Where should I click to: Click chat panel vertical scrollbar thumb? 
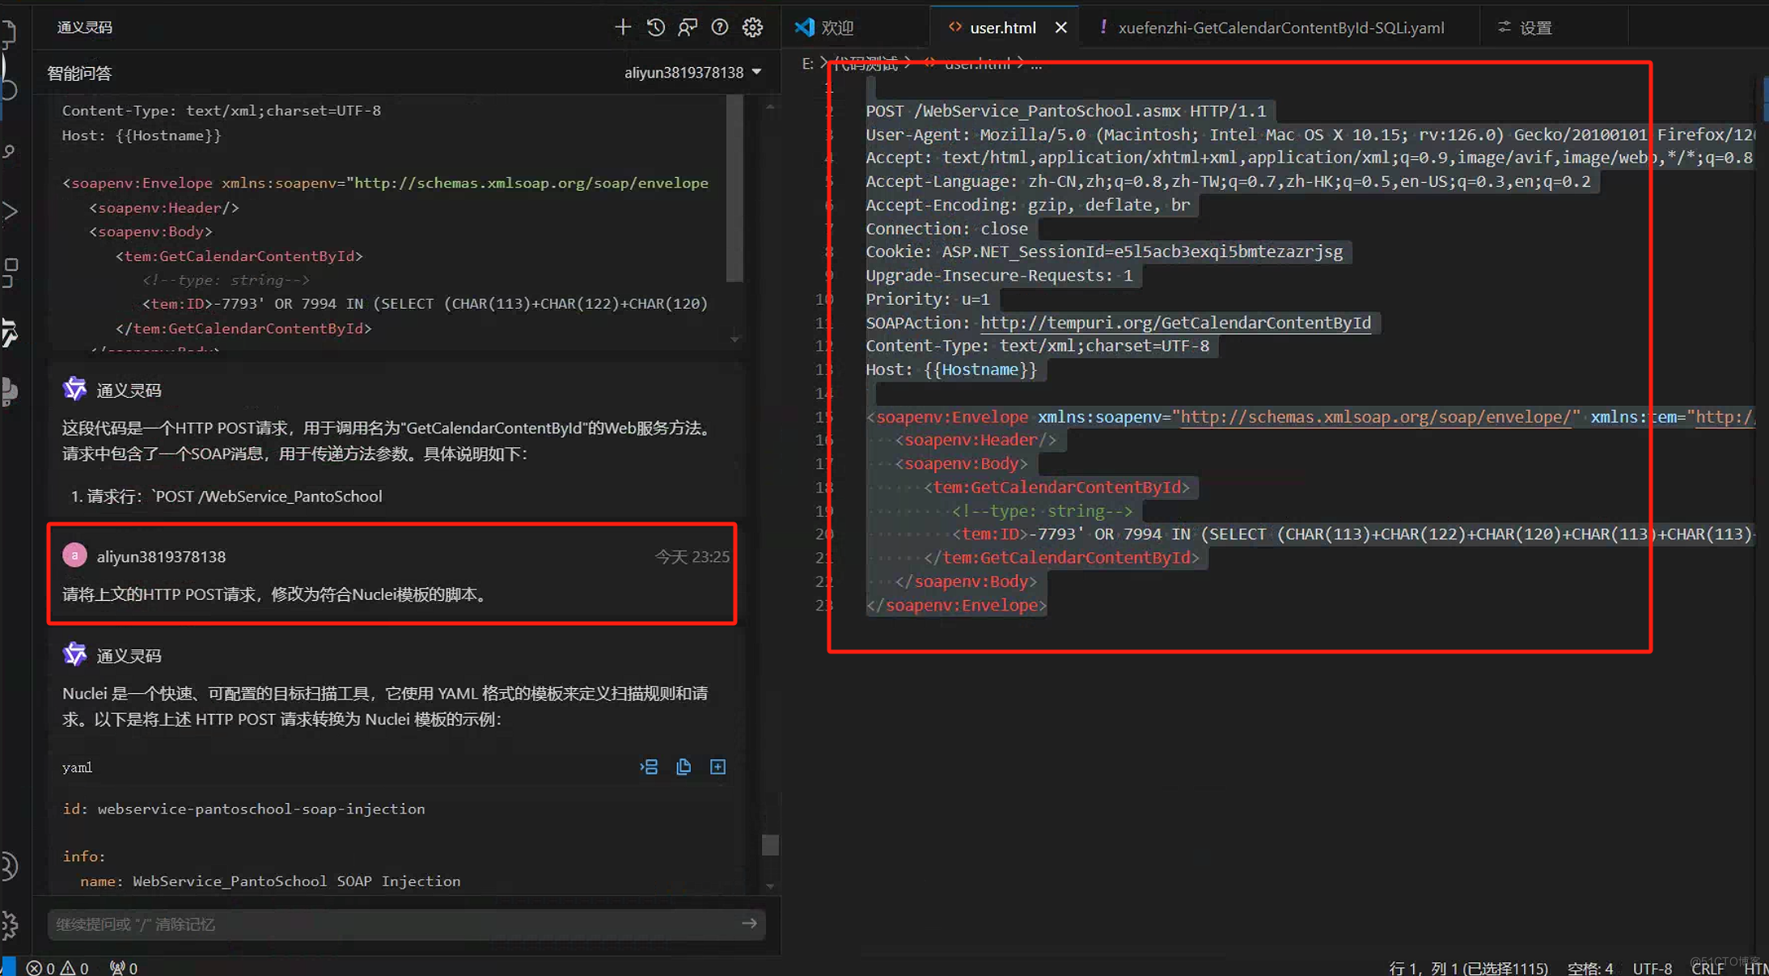coord(770,845)
